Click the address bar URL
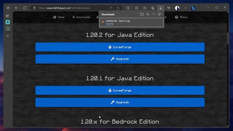233x131 pixels. 64,8
